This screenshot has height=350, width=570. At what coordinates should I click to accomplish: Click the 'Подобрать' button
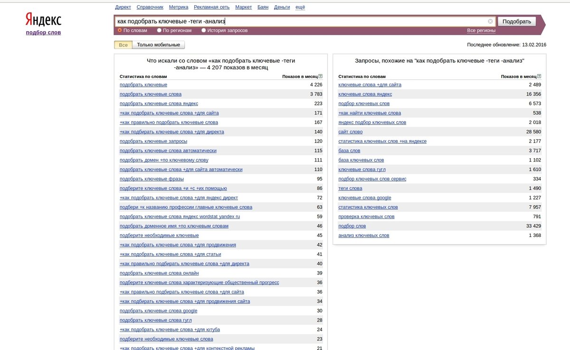(x=517, y=21)
